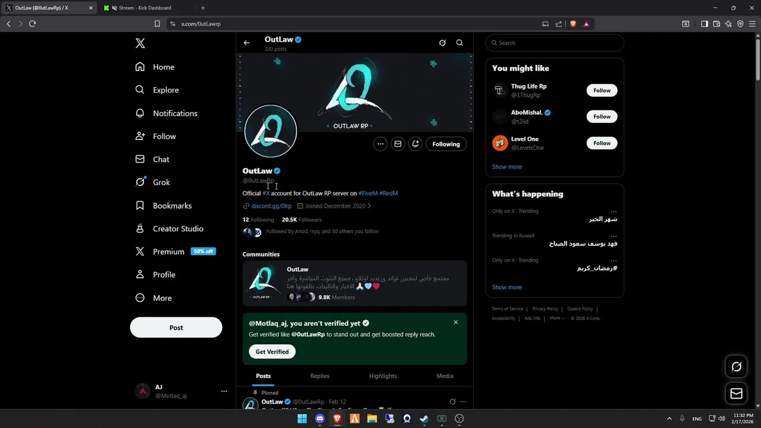Click the Brave Shields lion icon

click(x=573, y=24)
